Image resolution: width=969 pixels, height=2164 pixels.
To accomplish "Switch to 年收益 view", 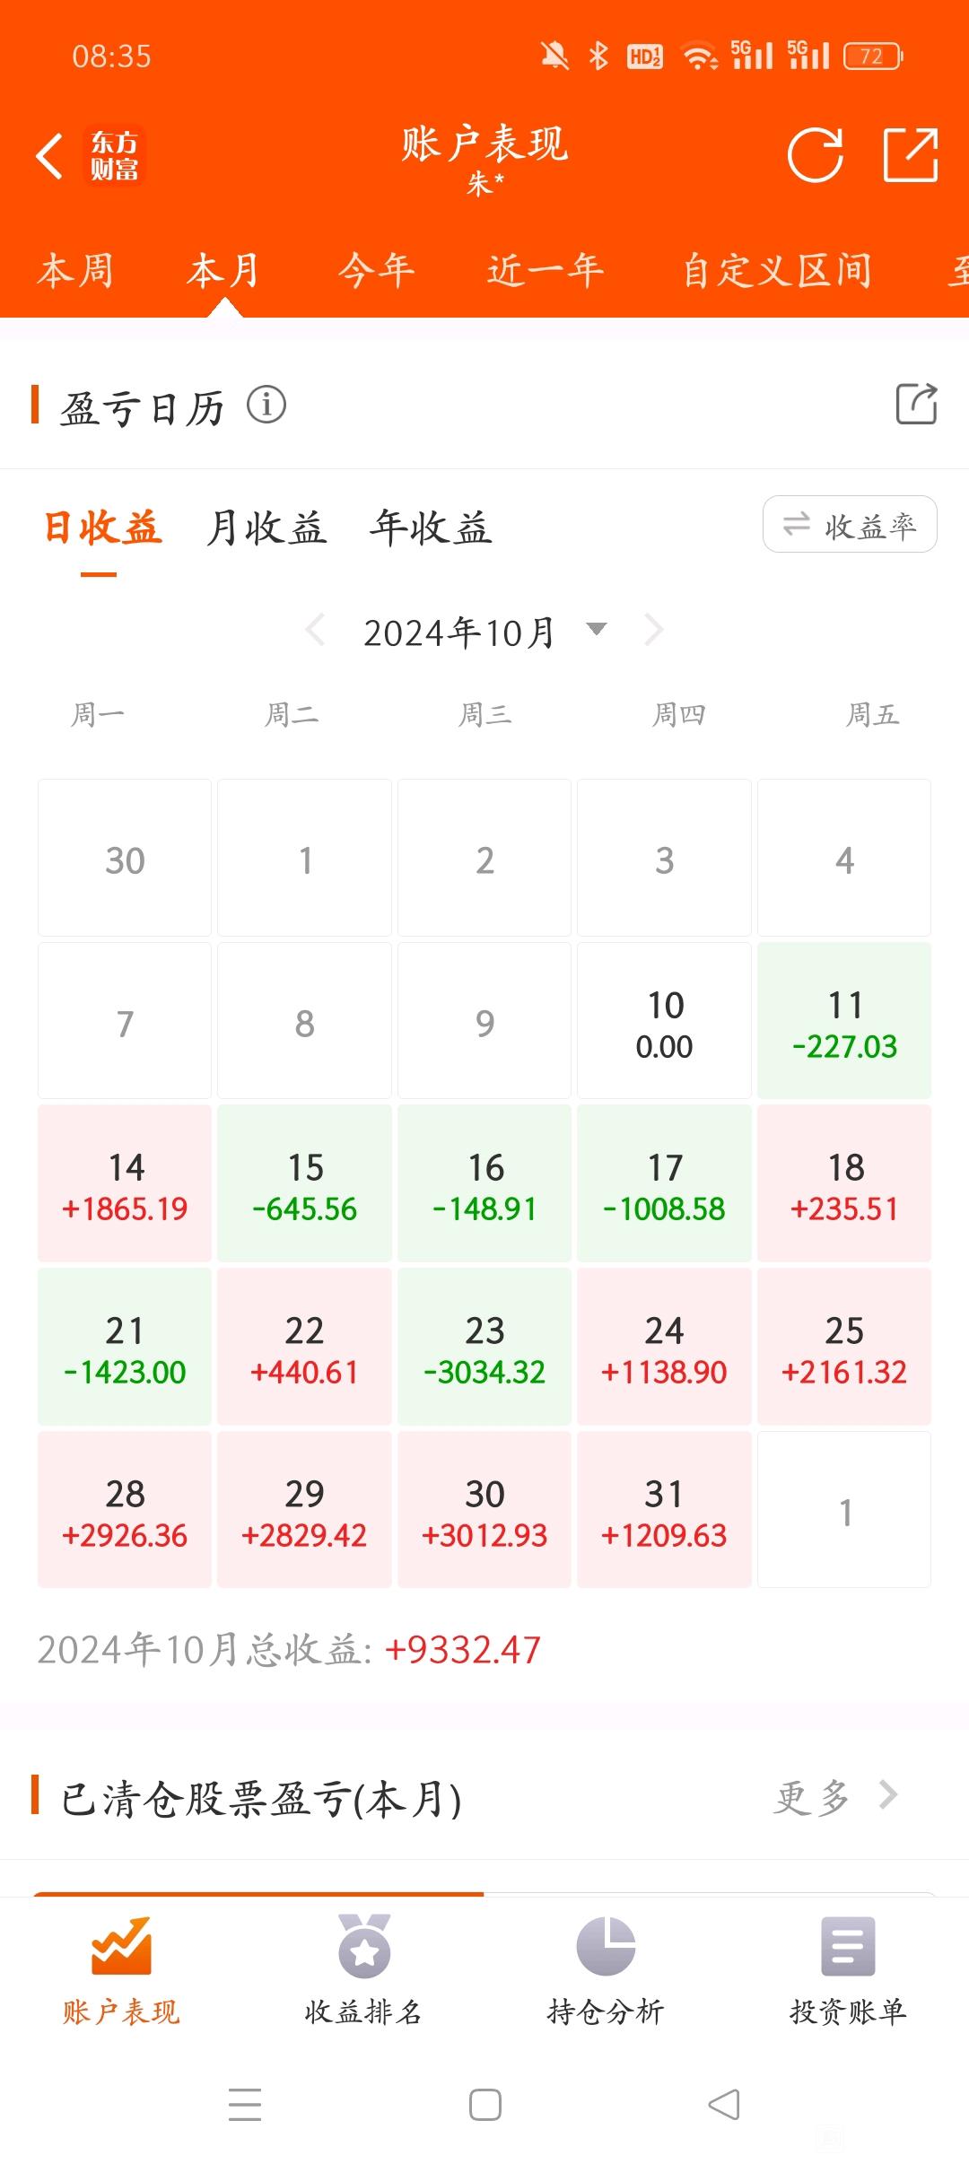I will (432, 528).
